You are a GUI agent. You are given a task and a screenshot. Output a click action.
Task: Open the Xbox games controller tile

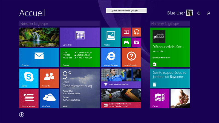(126, 42)
